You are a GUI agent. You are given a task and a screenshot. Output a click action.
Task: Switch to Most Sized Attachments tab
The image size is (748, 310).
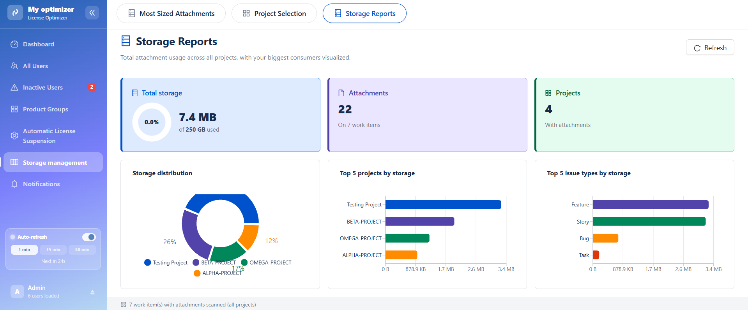click(x=171, y=14)
